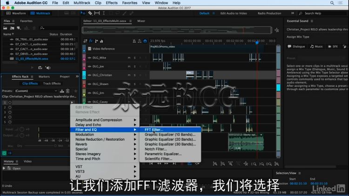This screenshot has width=349, height=196.
Task: Expand hidden Effects Rack panel tabs
Action: [77, 77]
